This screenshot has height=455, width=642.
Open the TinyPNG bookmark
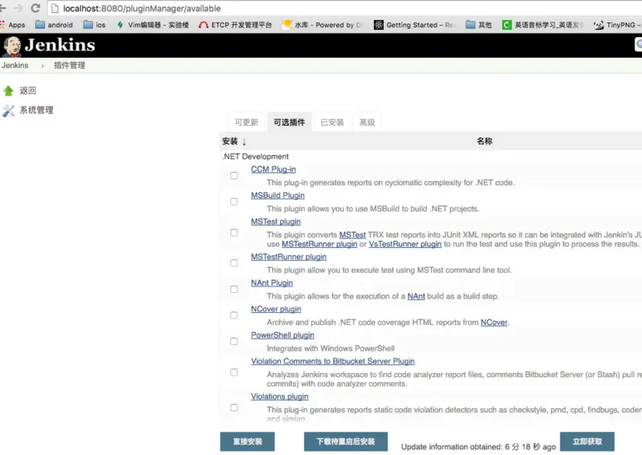[616, 25]
